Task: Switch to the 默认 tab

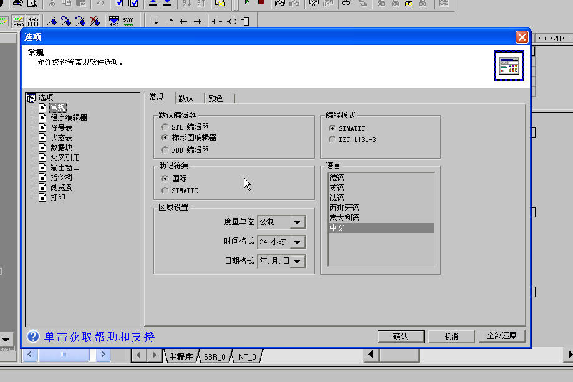Action: 186,98
